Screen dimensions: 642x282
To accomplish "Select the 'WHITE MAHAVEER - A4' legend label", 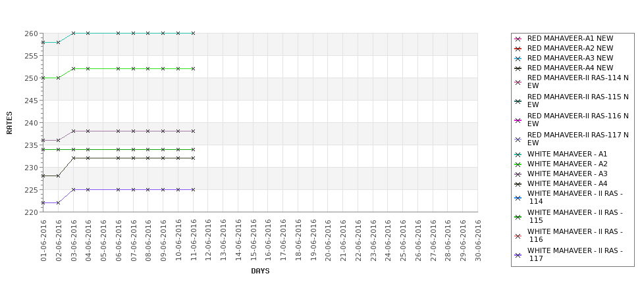I will pos(567,183).
